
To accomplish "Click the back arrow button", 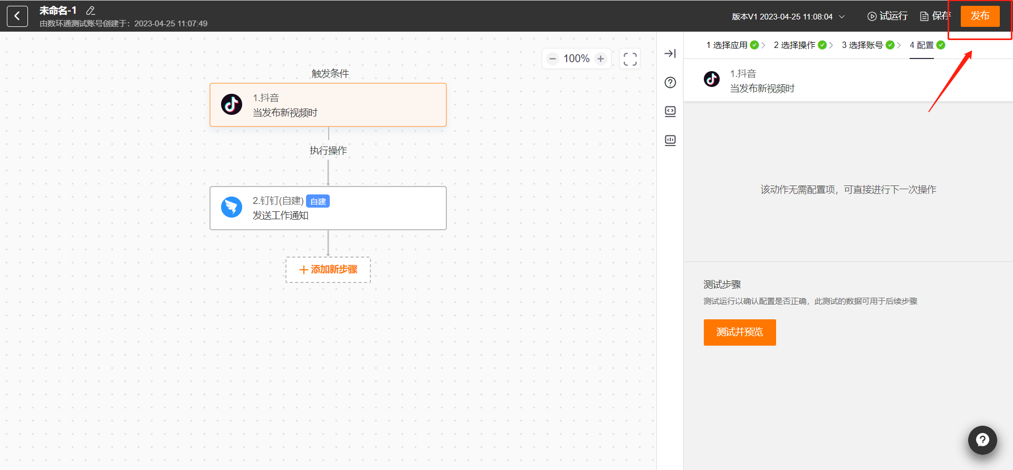I will pyautogui.click(x=17, y=16).
